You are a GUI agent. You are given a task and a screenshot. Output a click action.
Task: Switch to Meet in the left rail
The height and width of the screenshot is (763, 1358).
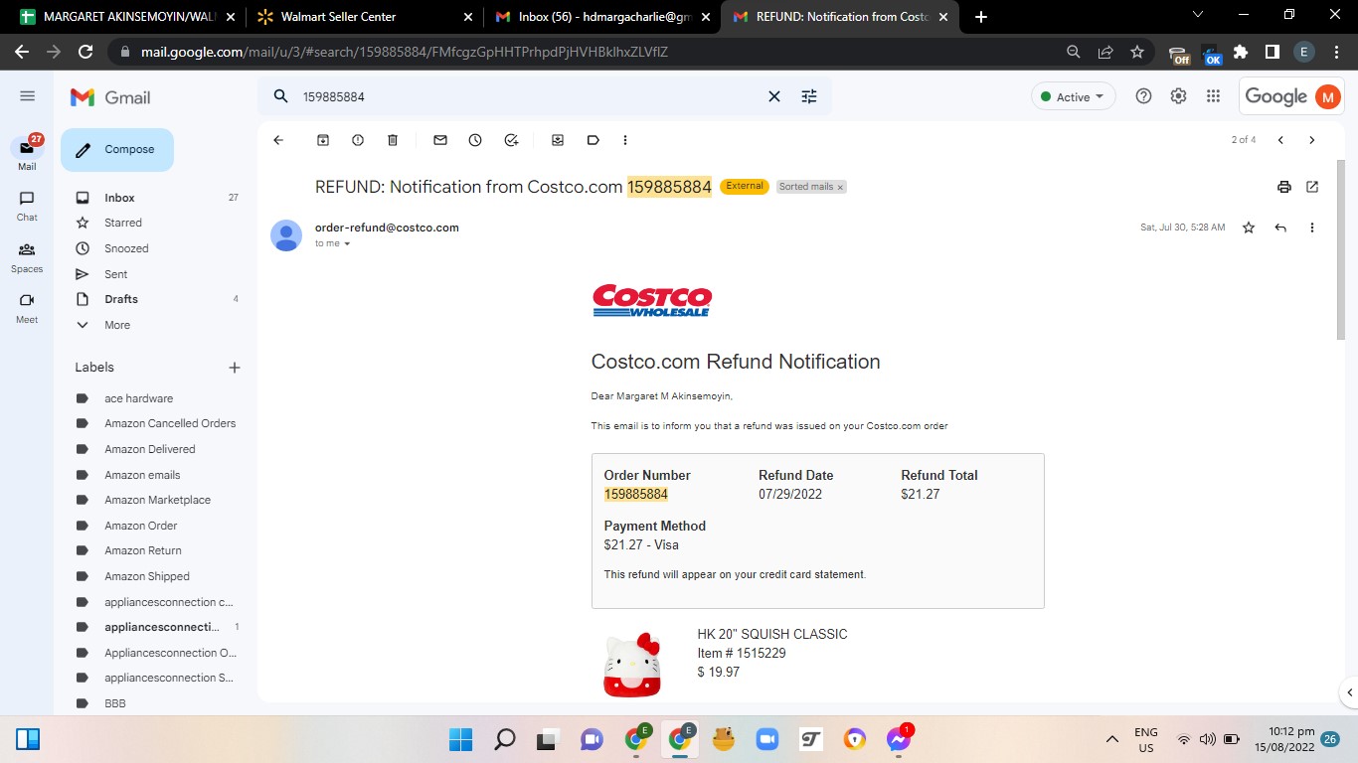[27, 308]
